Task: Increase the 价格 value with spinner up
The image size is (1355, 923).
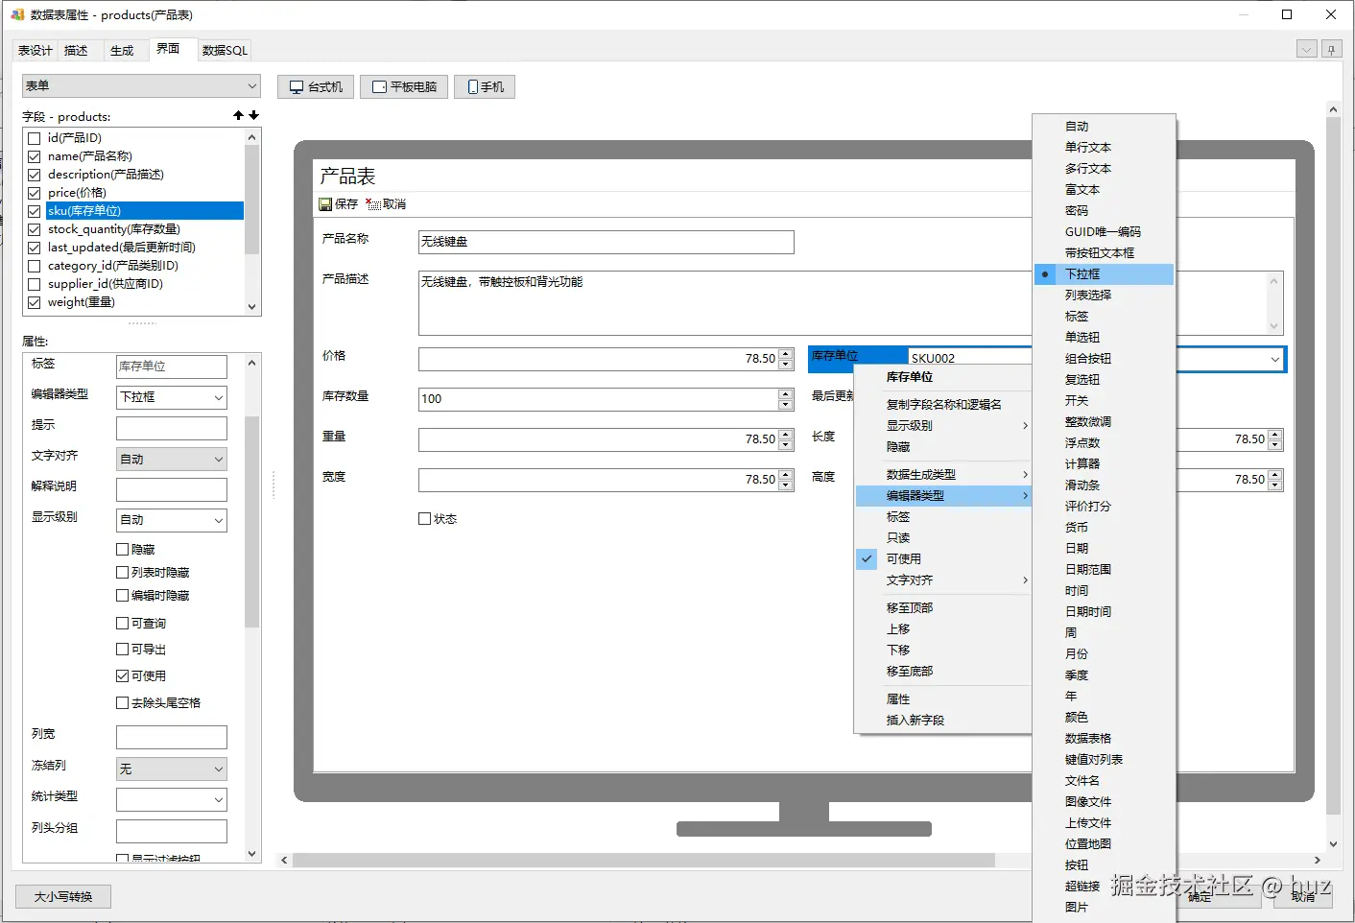Action: (786, 354)
